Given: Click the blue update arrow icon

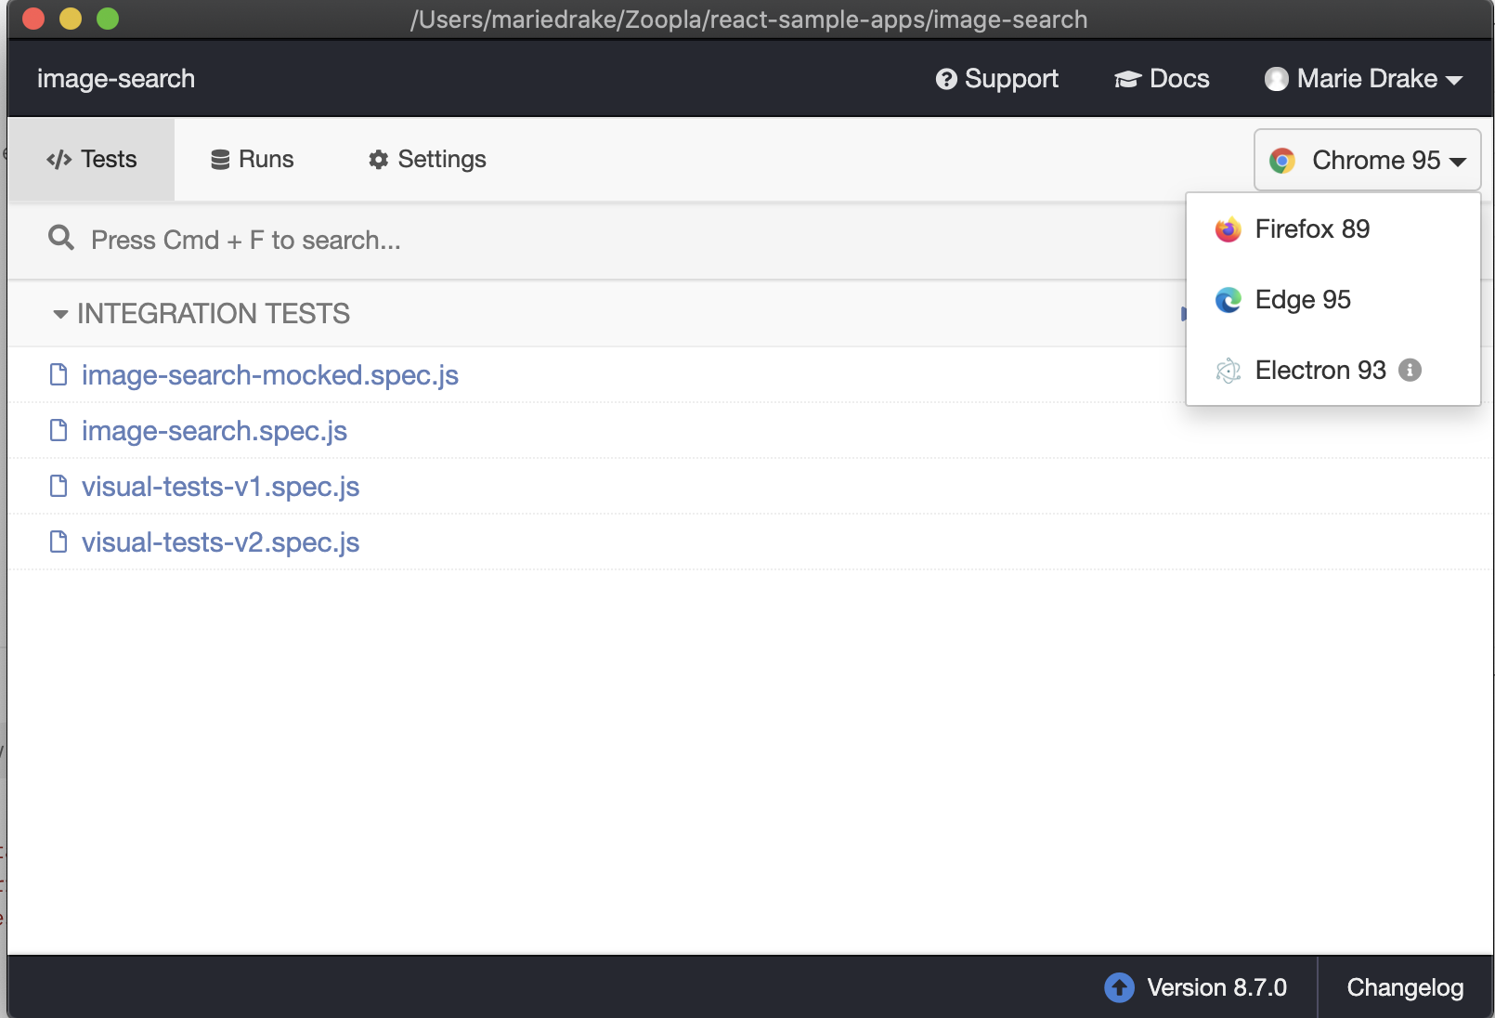Looking at the screenshot, I should pyautogui.click(x=1120, y=987).
